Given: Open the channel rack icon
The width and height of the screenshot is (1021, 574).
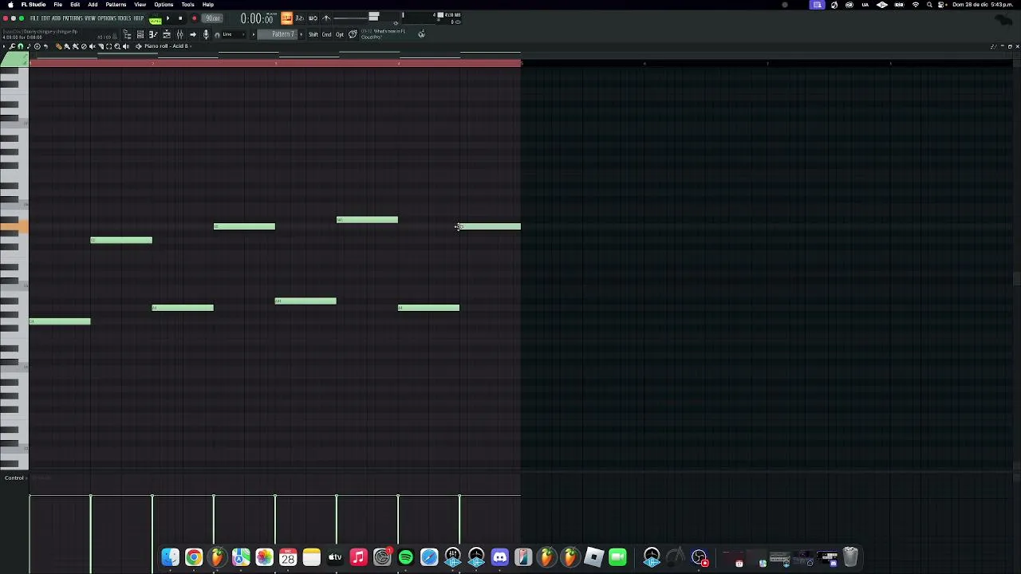Looking at the screenshot, I should click(x=140, y=34).
